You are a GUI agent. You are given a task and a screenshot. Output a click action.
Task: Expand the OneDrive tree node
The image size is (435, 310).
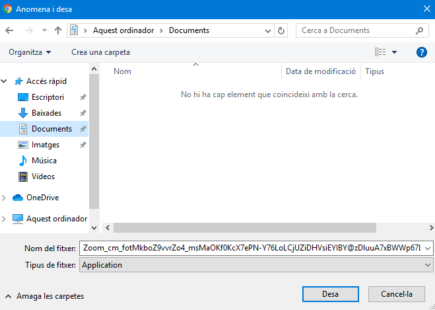5,198
